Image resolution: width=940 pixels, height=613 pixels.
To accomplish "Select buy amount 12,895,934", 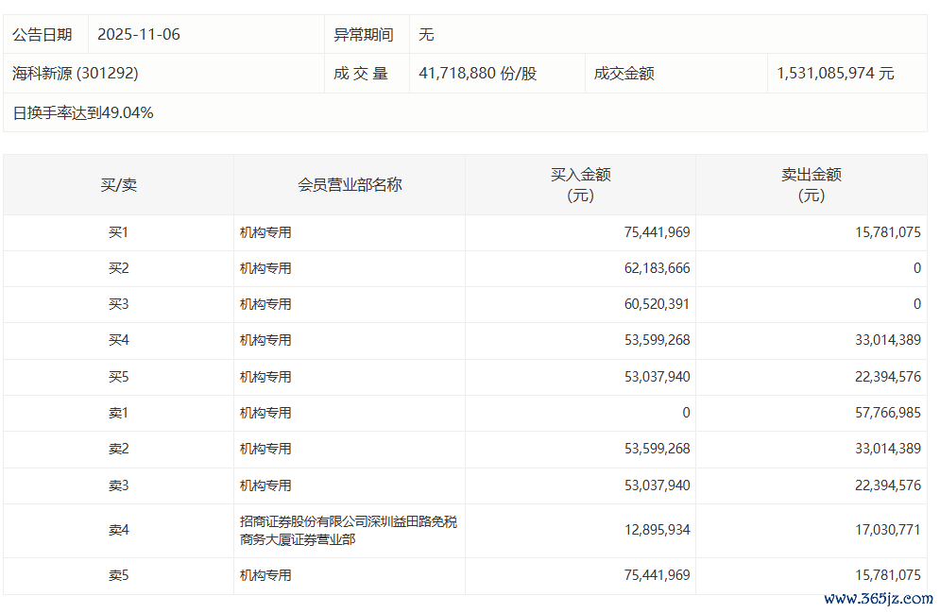I will [657, 530].
